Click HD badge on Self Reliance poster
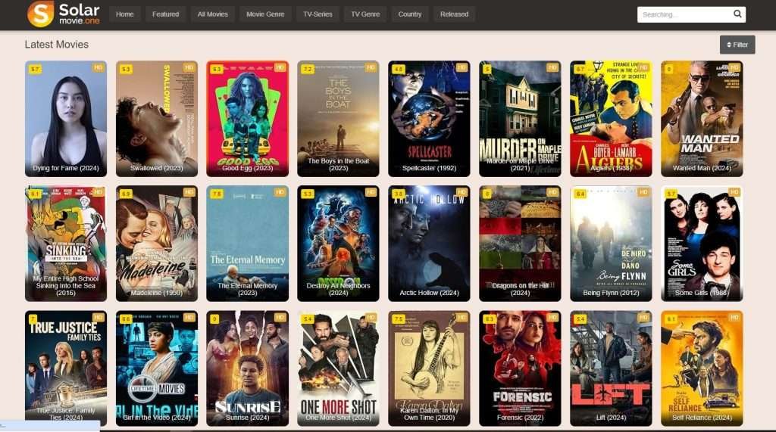Image resolution: width=776 pixels, height=432 pixels. 734,317
